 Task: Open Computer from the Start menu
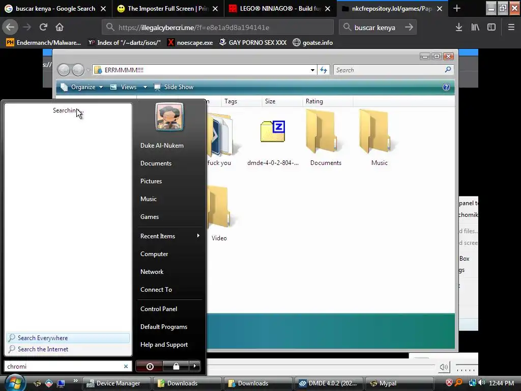tap(154, 254)
